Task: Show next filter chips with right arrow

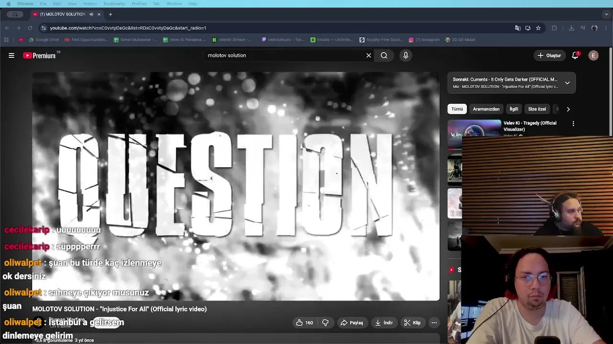Action: point(568,109)
